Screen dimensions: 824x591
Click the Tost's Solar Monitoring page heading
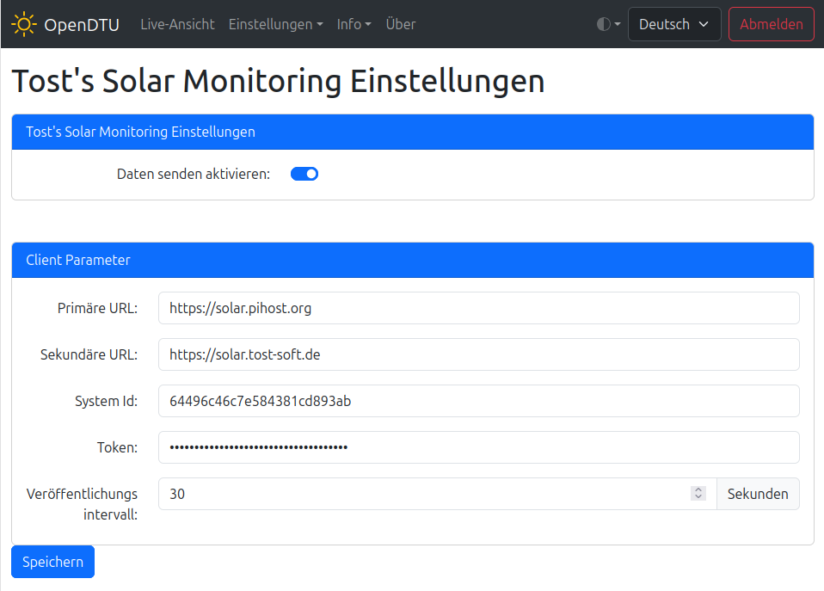(x=278, y=81)
